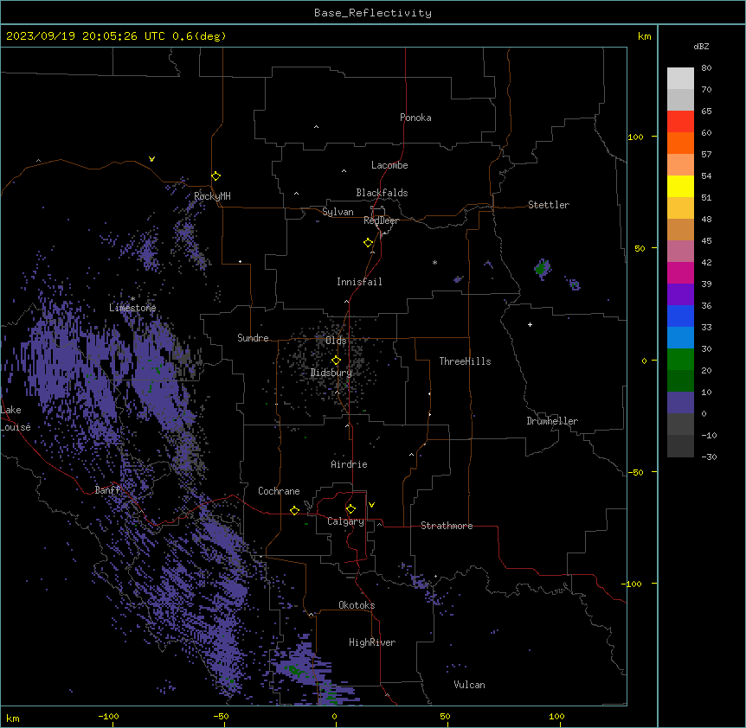Select the RedDeer city label
Screen dimensions: 746x728
tap(381, 220)
